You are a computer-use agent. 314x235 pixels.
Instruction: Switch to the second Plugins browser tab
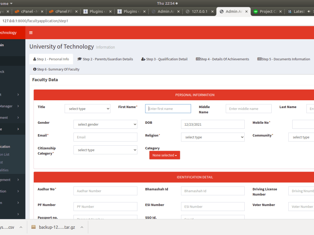(x=132, y=12)
